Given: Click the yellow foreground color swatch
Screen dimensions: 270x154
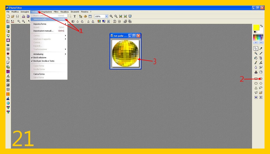Looking at the screenshot, I should tap(256, 27).
